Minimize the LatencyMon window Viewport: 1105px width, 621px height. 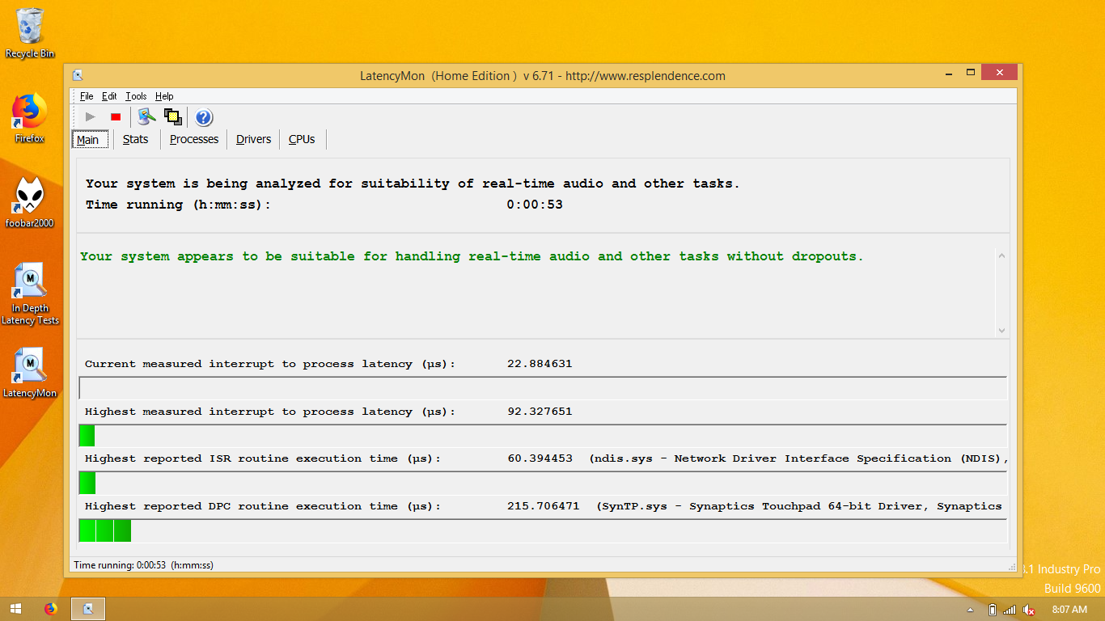949,73
